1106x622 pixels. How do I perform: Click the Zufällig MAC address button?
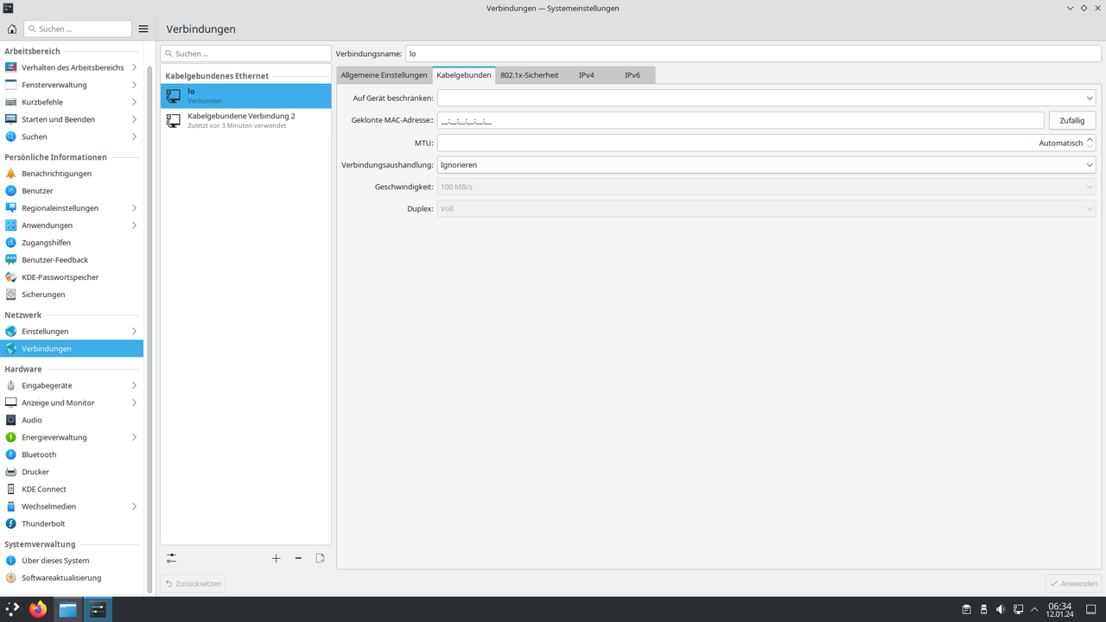tap(1071, 121)
